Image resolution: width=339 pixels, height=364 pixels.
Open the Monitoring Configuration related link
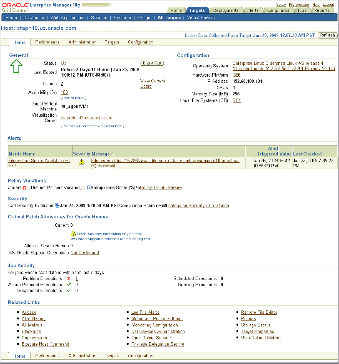(x=155, y=325)
